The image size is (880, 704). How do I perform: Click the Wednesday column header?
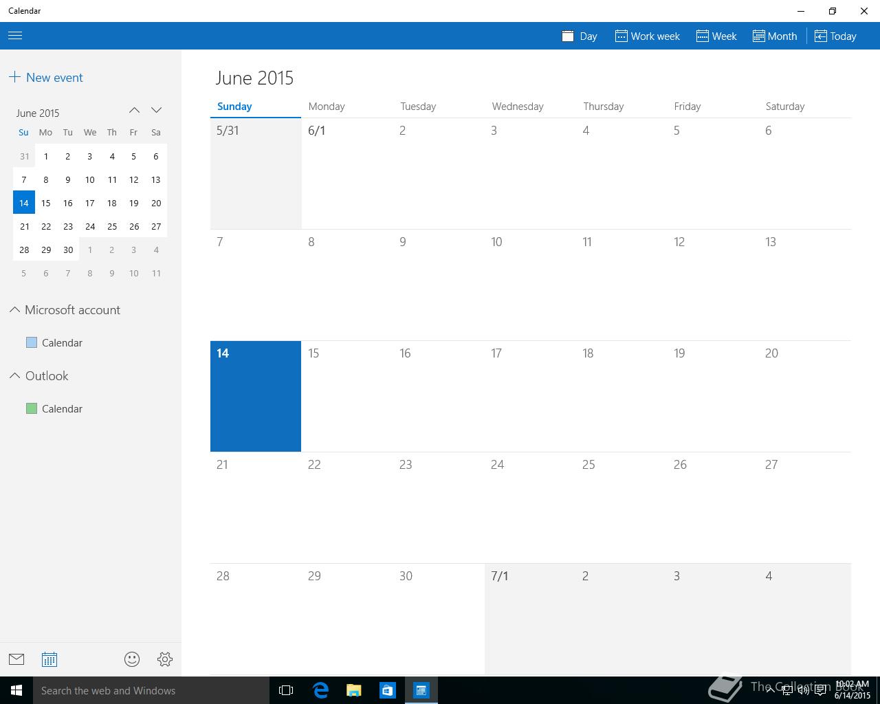(x=518, y=107)
